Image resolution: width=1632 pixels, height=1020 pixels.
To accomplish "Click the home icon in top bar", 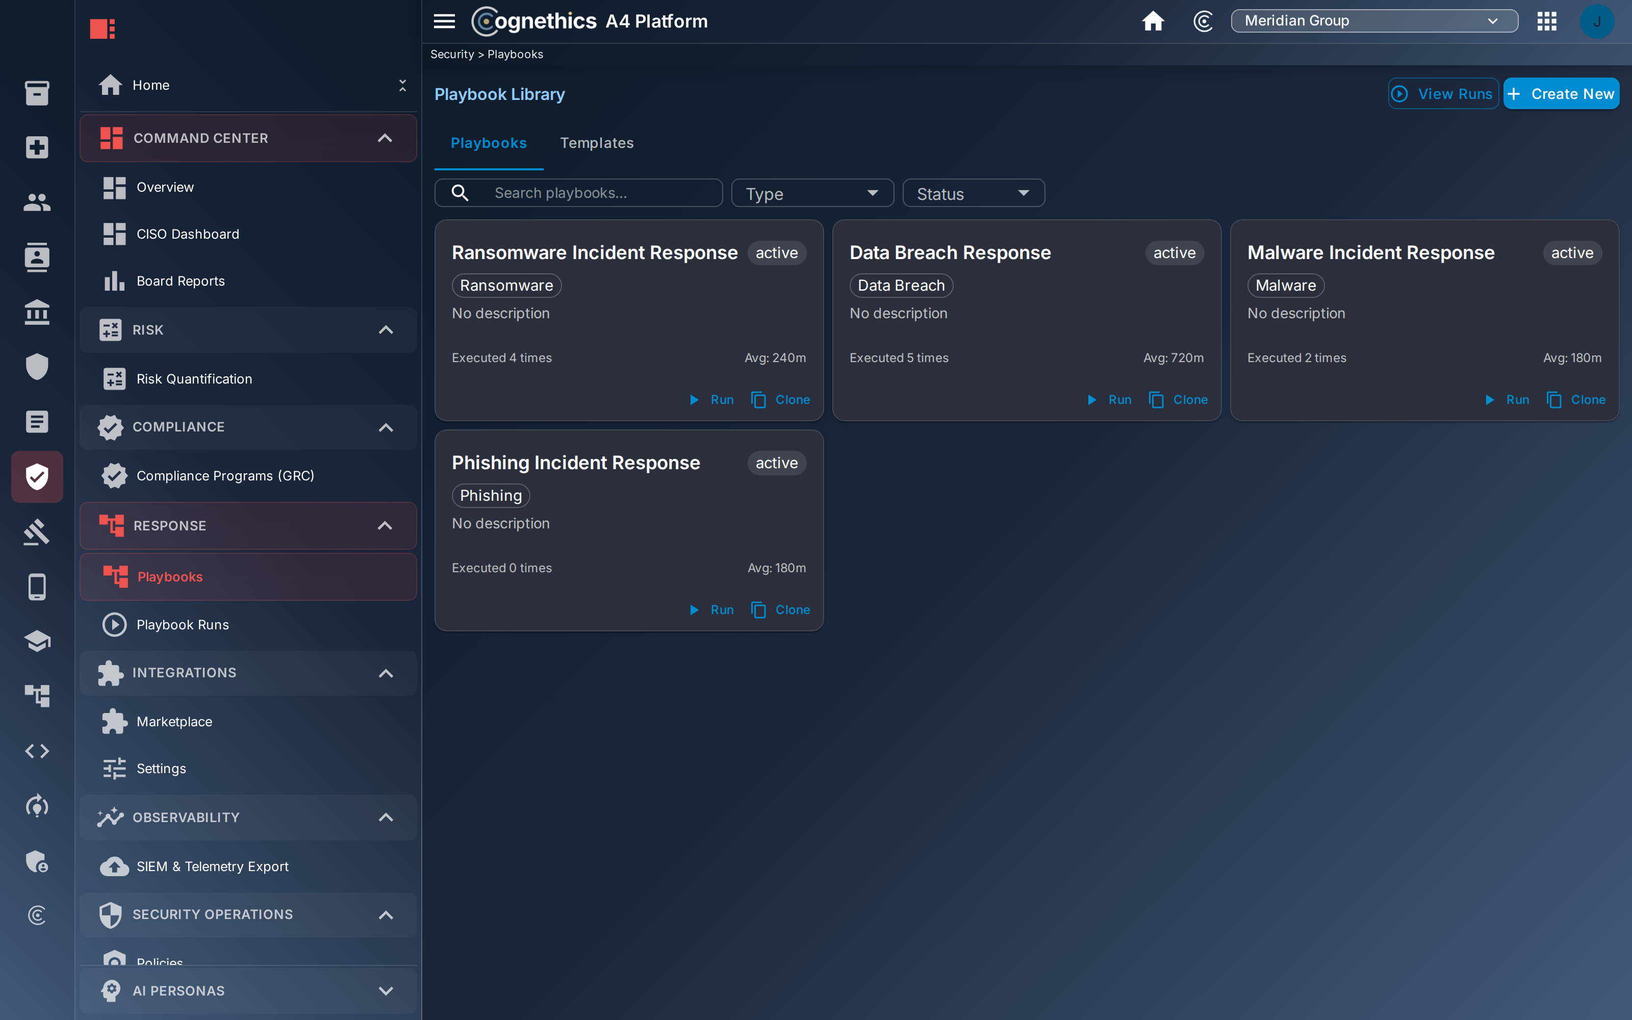I will 1153,21.
